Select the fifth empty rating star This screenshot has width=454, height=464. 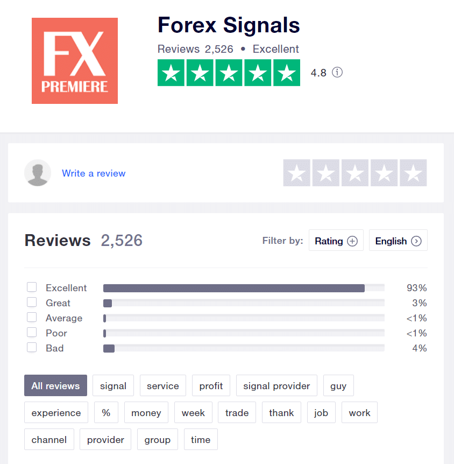pos(413,173)
